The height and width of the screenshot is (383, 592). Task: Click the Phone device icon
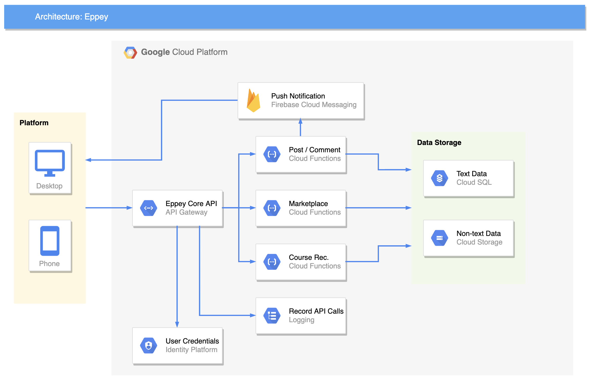coord(50,241)
